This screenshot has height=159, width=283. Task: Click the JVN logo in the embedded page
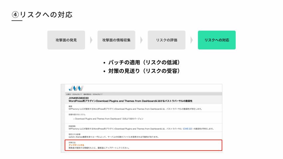click(x=76, y=88)
